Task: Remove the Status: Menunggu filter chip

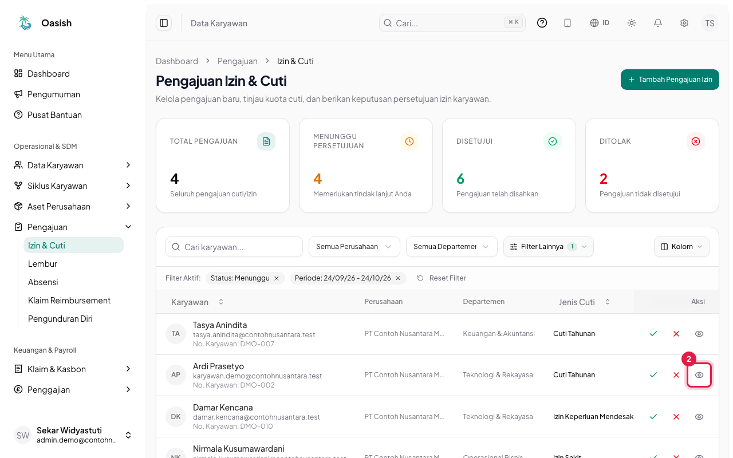Action: click(277, 278)
